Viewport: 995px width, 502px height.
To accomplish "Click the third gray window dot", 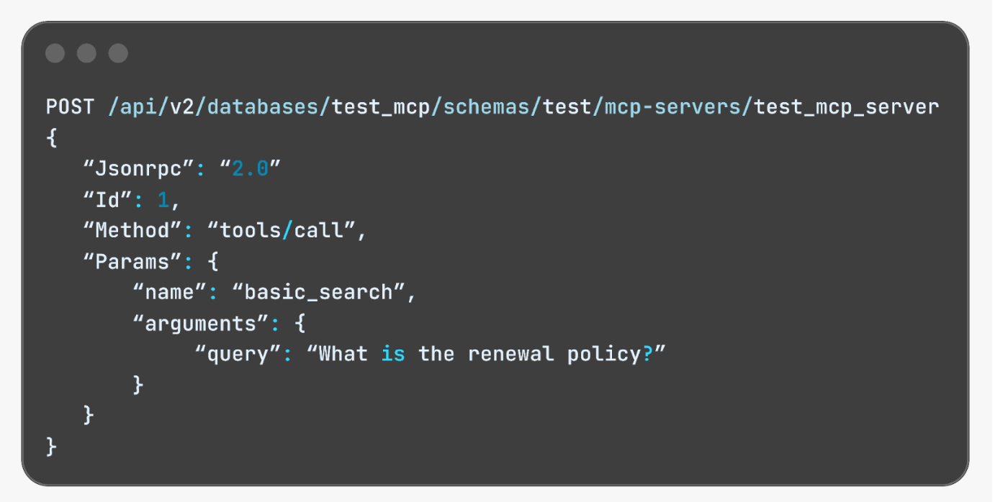I will (x=118, y=53).
